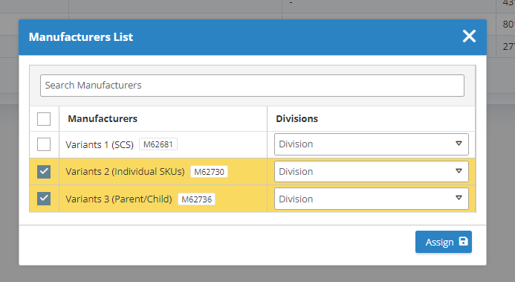Open Division dropdown for Variants 3 row
The image size is (515, 282).
[x=371, y=199]
